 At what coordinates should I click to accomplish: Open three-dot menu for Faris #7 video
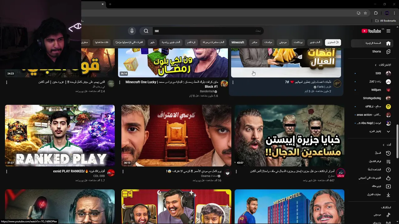click(x=233, y=82)
